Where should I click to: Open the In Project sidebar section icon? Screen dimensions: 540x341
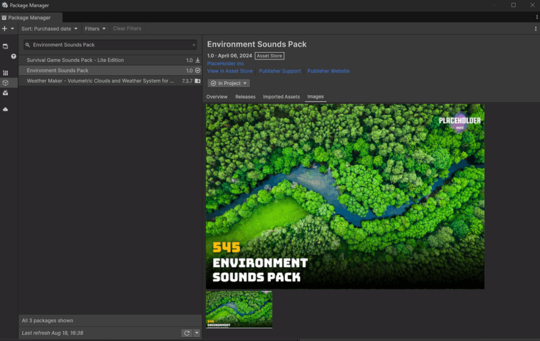click(5, 46)
